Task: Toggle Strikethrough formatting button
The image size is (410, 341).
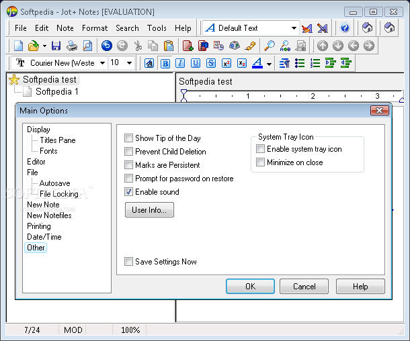Action: (211, 63)
